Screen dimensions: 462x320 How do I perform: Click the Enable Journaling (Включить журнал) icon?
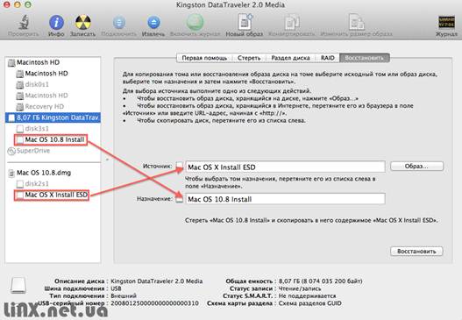pos(195,22)
